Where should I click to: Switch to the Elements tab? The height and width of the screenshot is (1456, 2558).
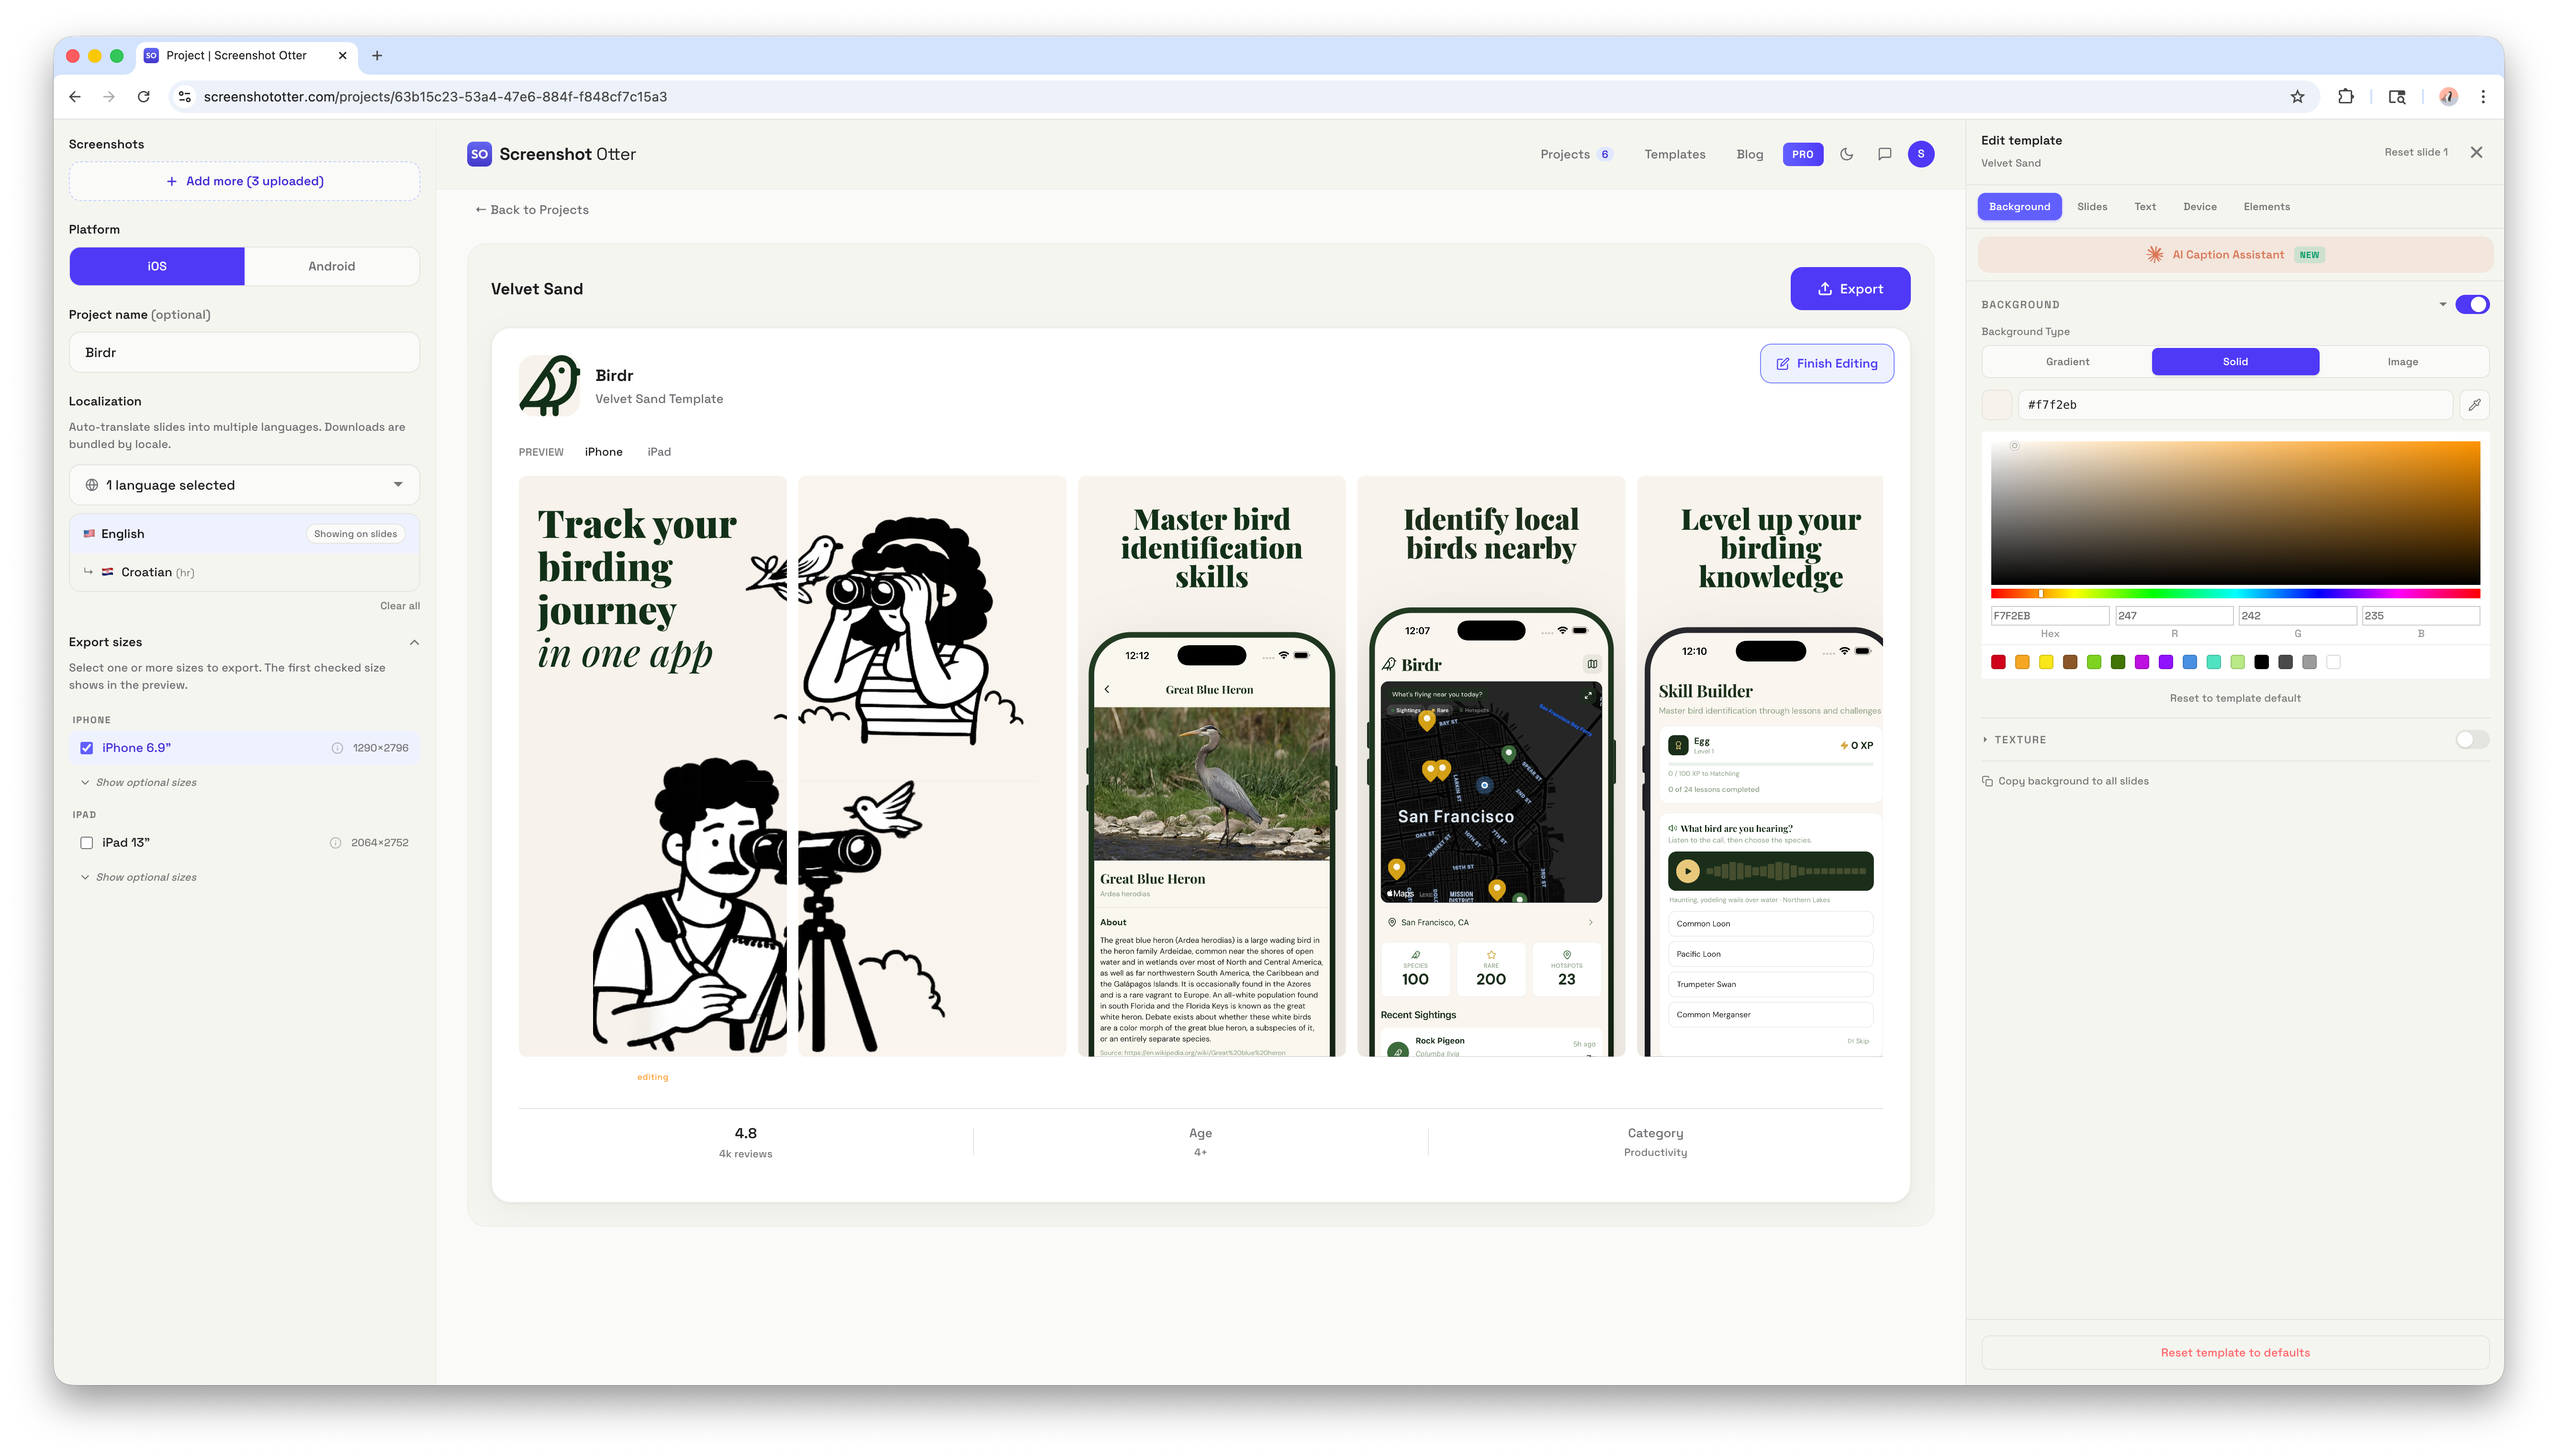coord(2266,206)
